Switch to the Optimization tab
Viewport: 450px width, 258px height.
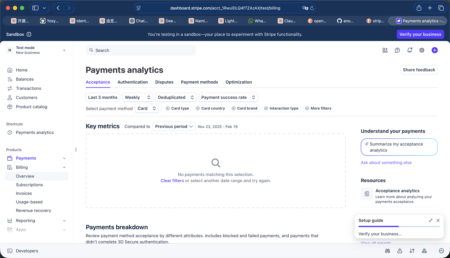coord(239,82)
